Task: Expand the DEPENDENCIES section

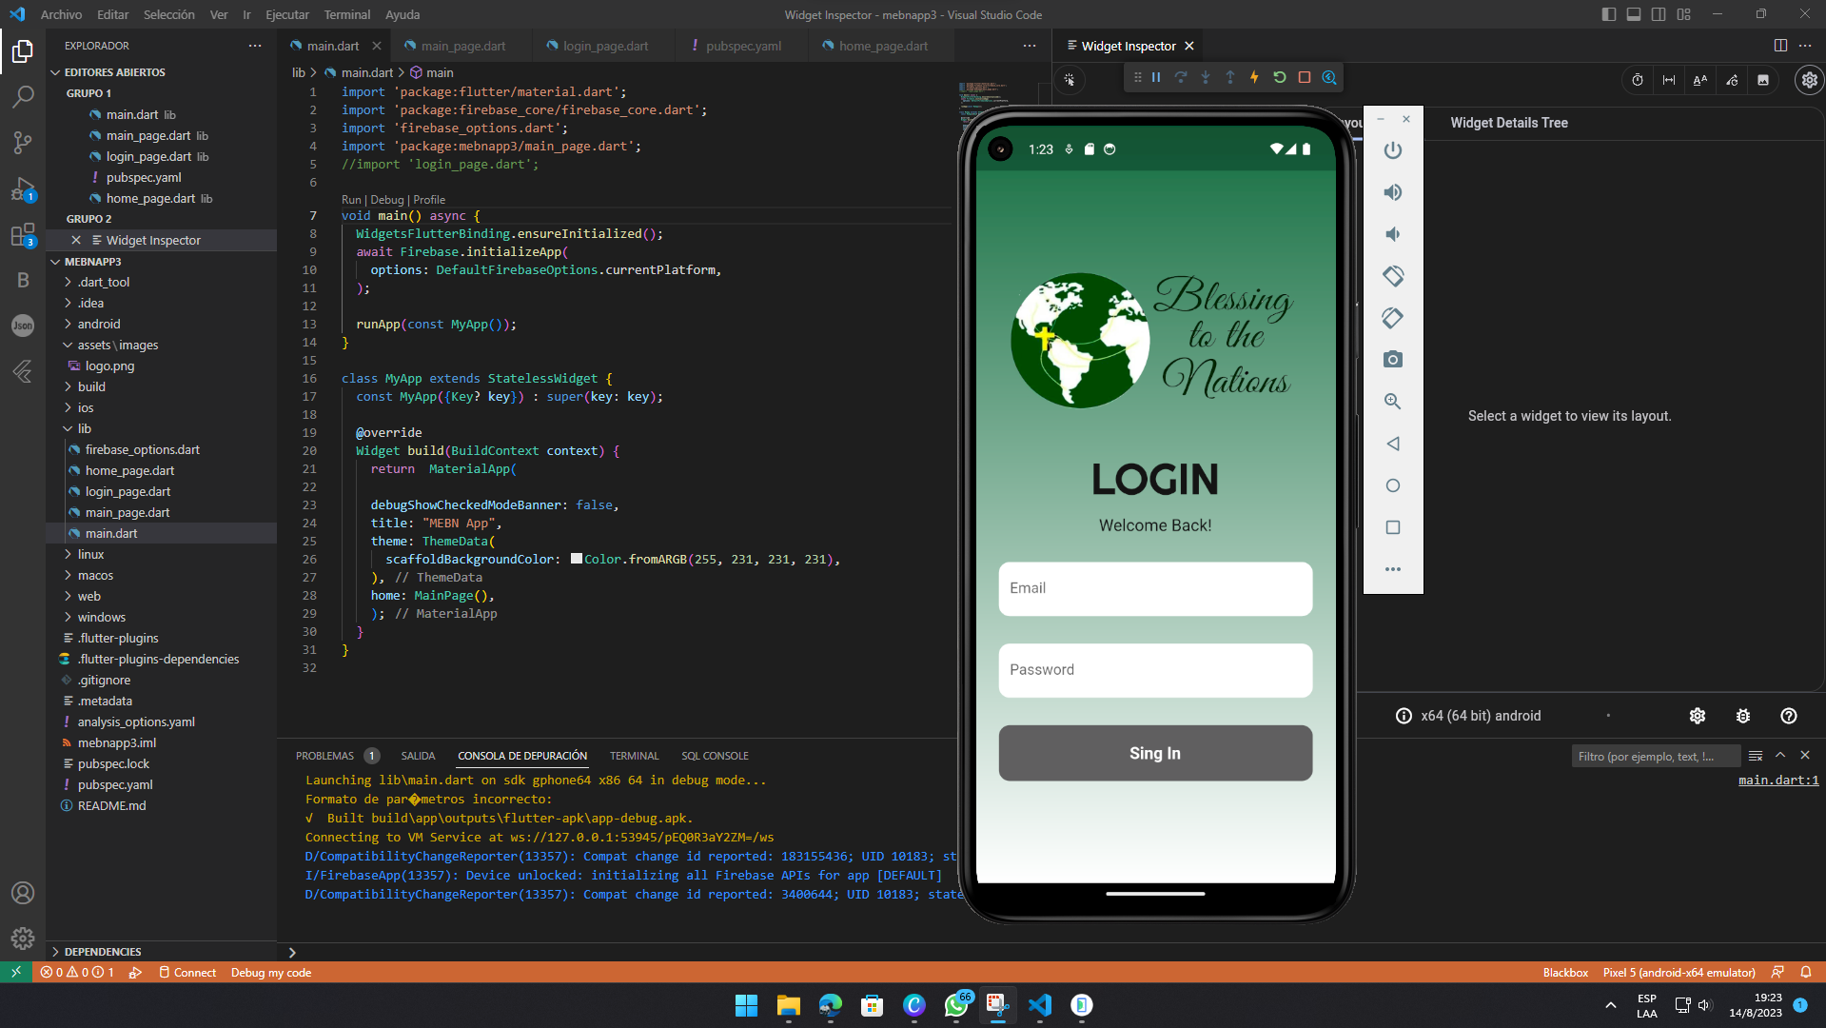Action: pos(103,952)
